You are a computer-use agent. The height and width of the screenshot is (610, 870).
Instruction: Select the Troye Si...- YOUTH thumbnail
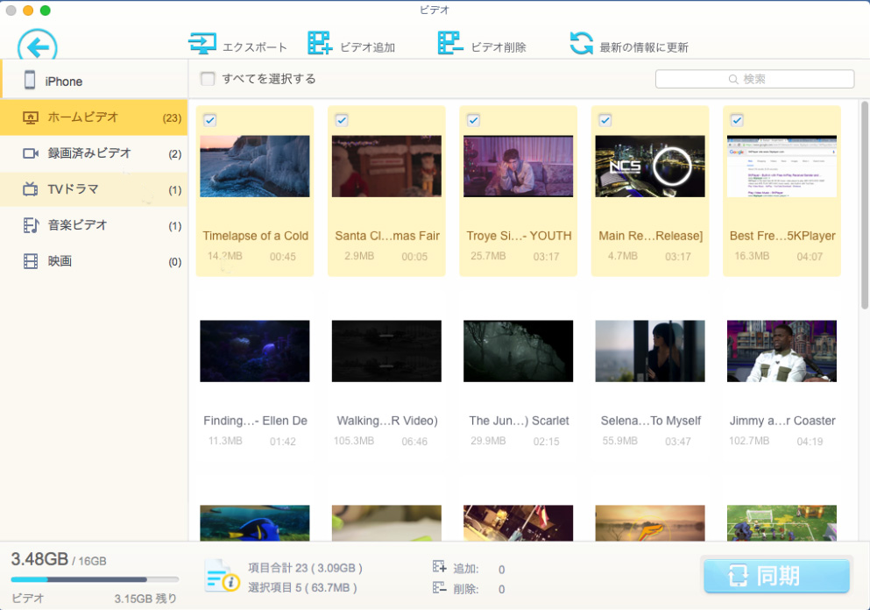(518, 166)
